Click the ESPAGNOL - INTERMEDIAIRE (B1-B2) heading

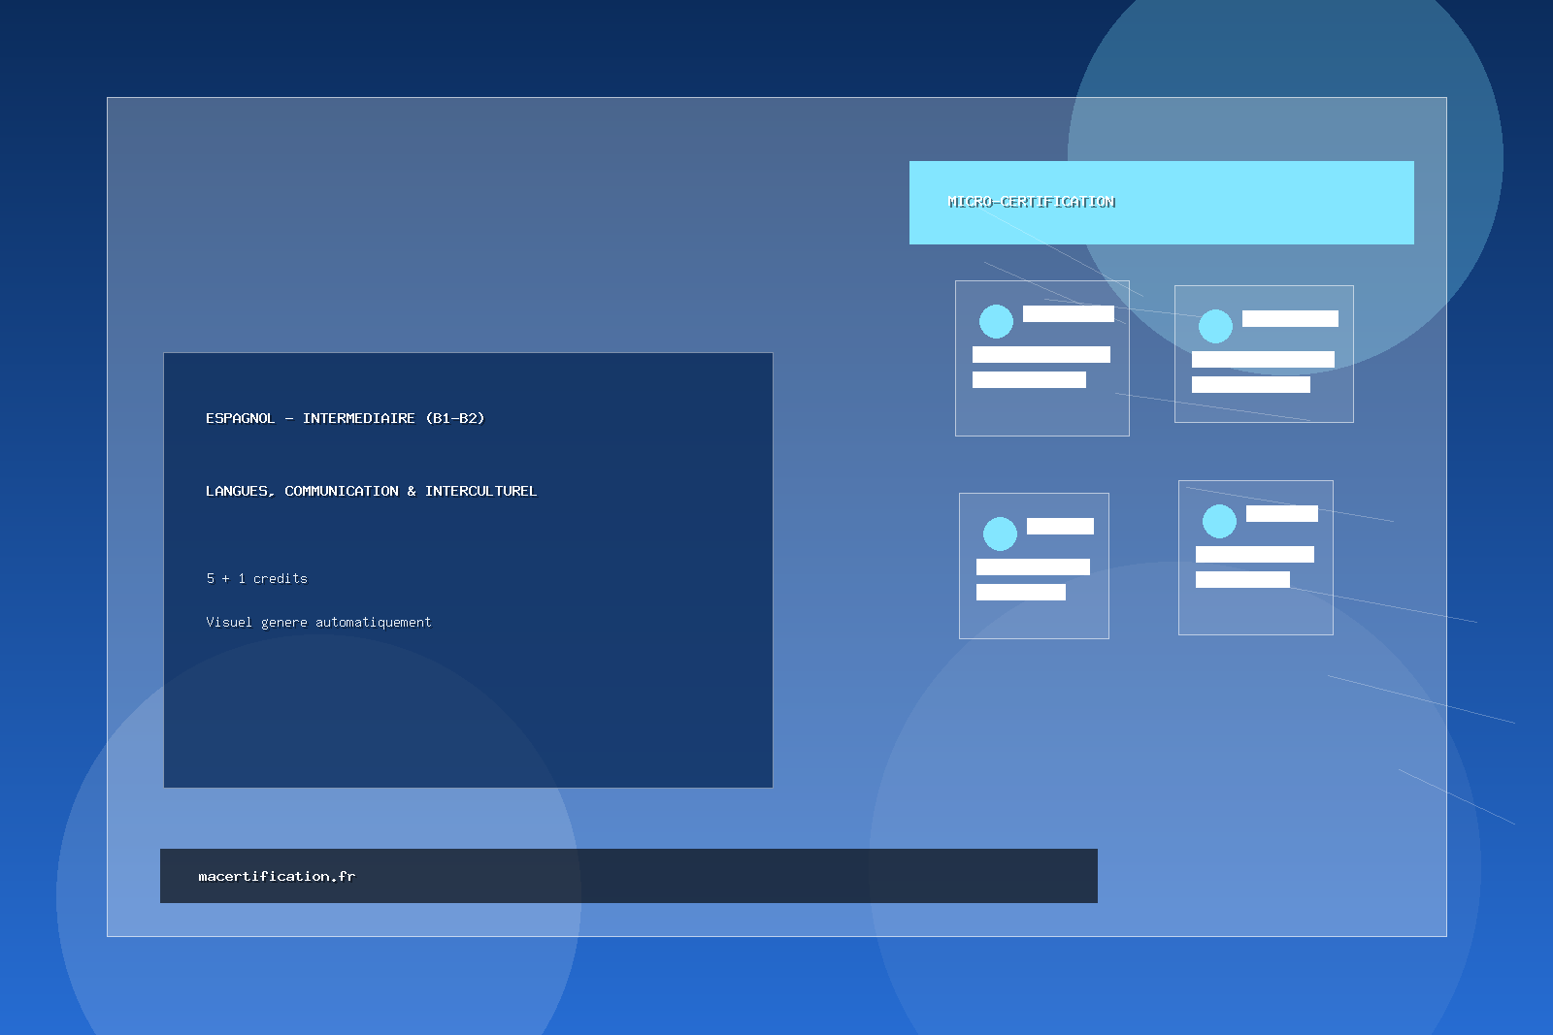(x=345, y=418)
